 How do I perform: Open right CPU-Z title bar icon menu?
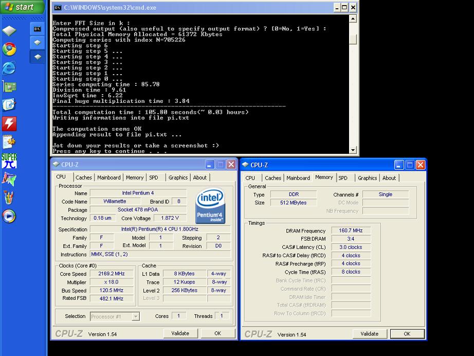[x=245, y=165]
